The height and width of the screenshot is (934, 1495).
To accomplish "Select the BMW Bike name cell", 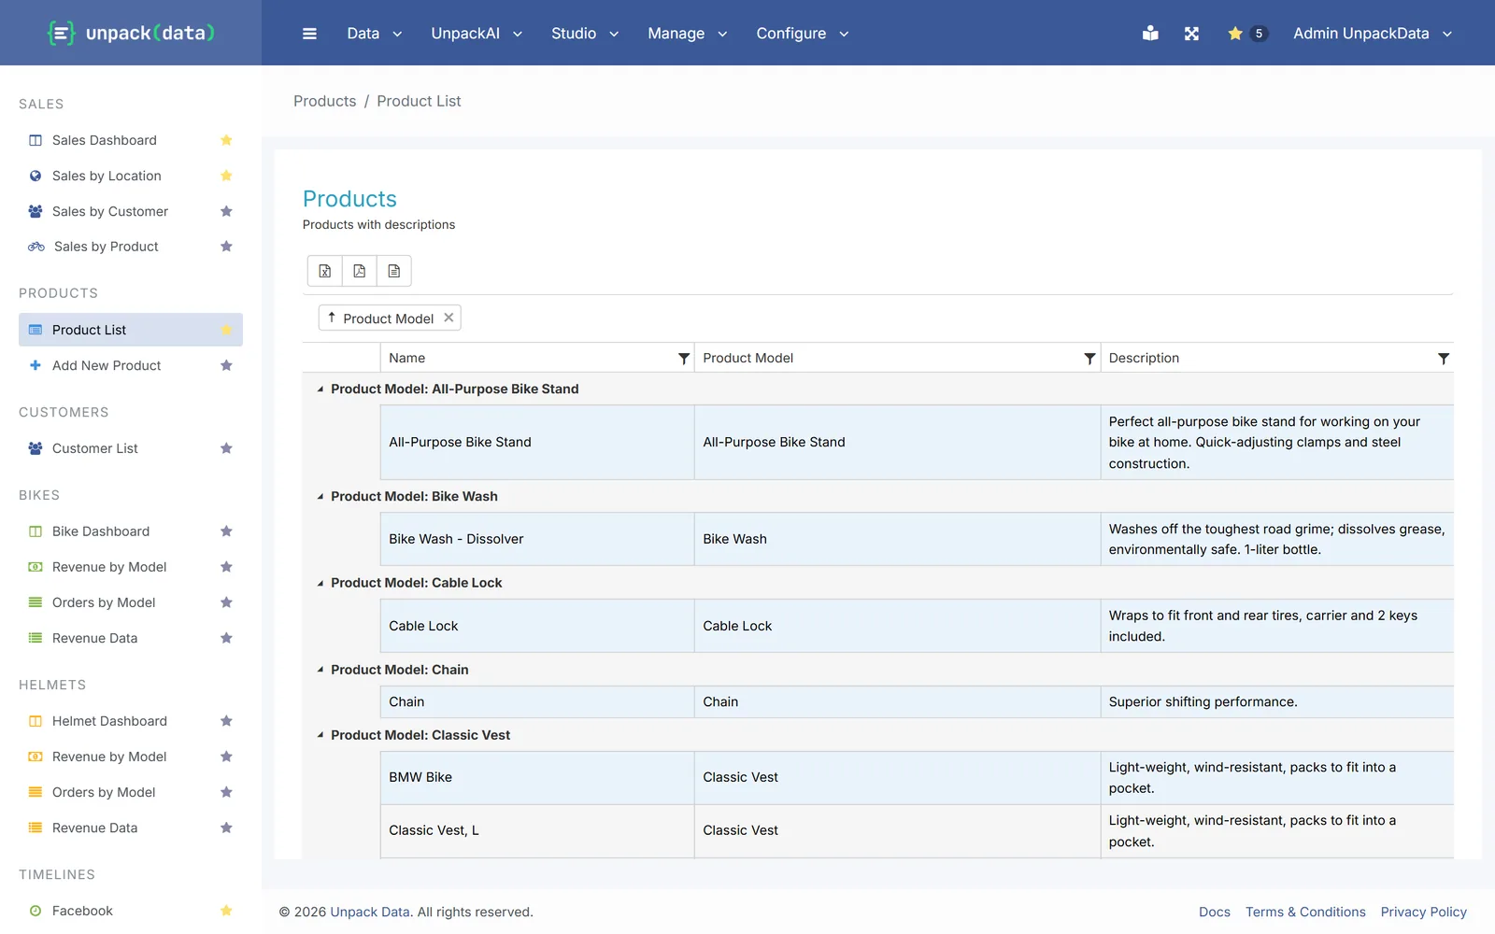I will coord(536,778).
